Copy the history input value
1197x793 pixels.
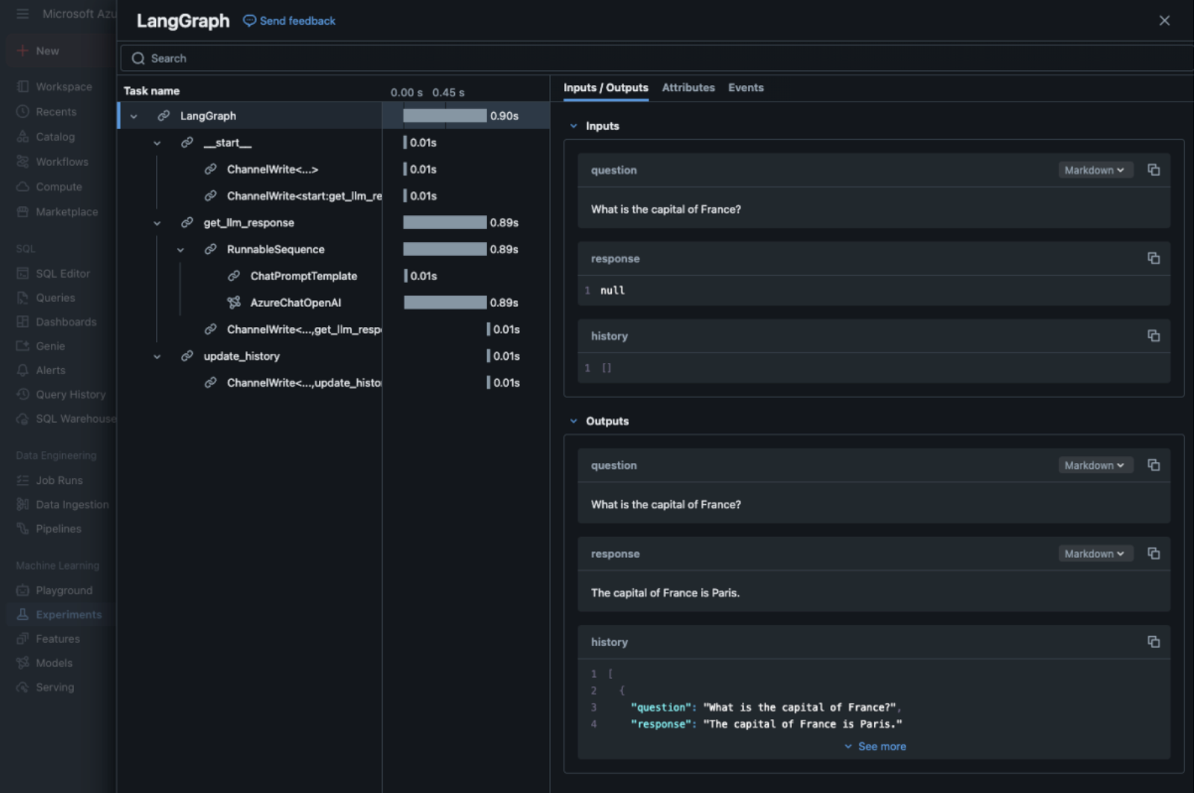click(x=1154, y=335)
